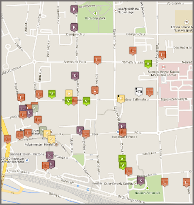Open the K marker beside Berzsenyi park label

point(74,9)
